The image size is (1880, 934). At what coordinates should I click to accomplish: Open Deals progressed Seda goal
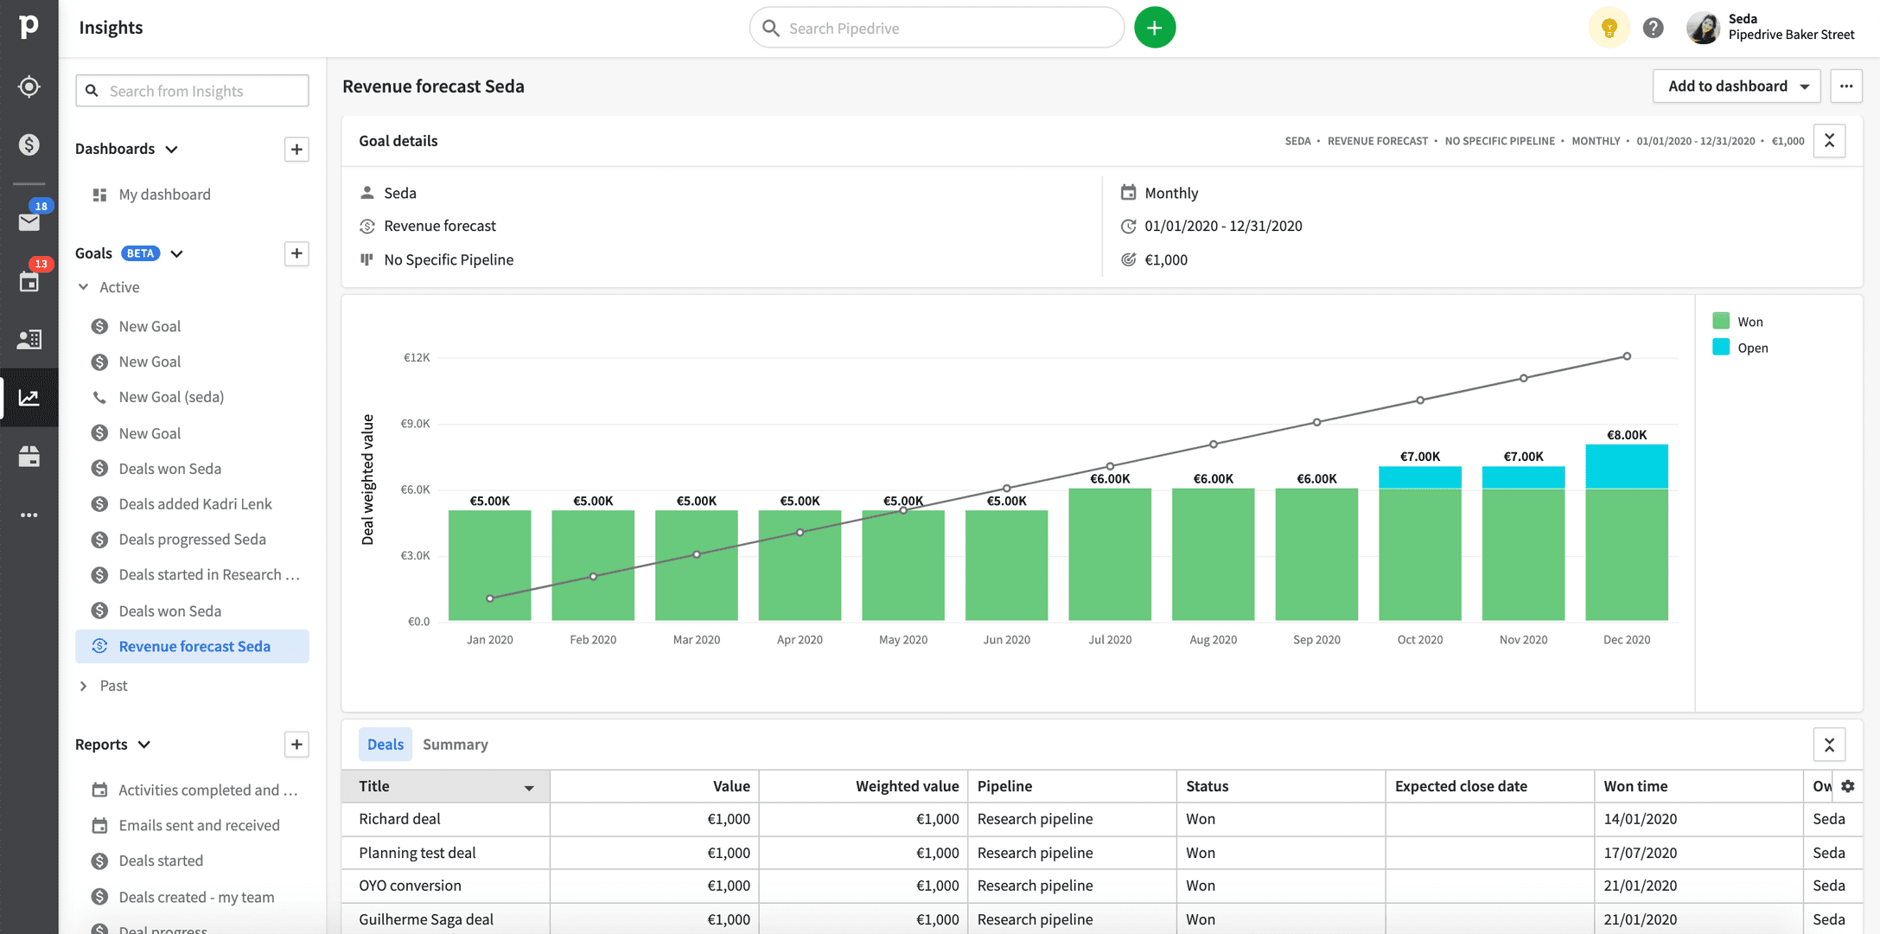192,540
